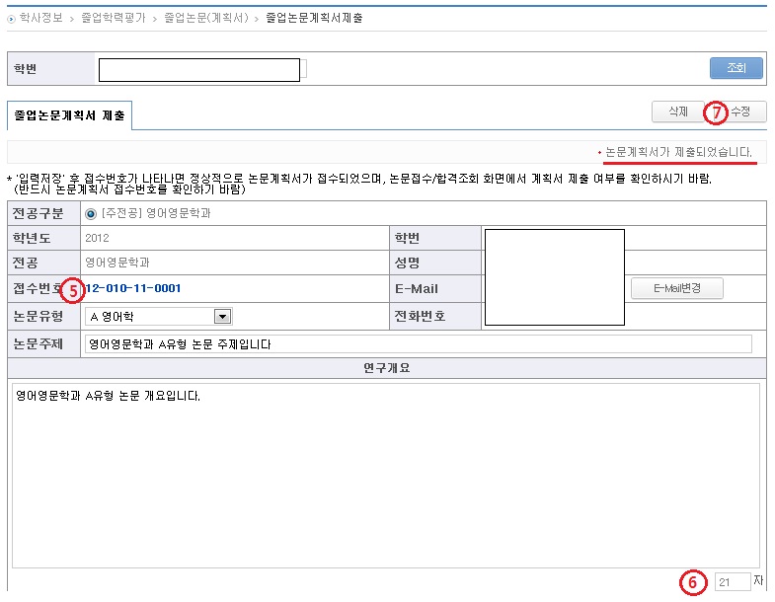Focus the 학번 search input field

pyautogui.click(x=199, y=69)
